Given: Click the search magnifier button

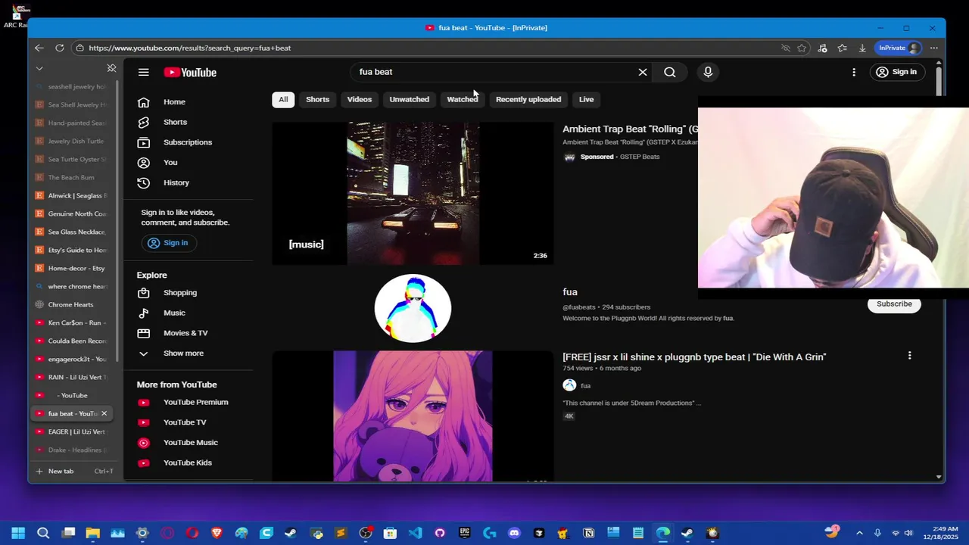Looking at the screenshot, I should coord(670,72).
